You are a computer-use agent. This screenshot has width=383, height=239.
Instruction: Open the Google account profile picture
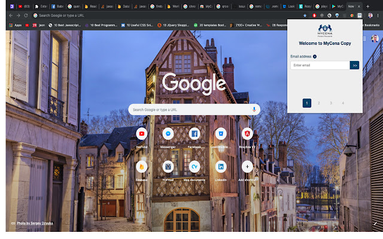coord(375,39)
